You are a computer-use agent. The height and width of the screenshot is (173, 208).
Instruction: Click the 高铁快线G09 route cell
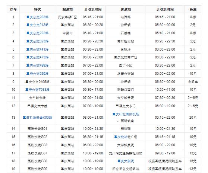click(37, 169)
